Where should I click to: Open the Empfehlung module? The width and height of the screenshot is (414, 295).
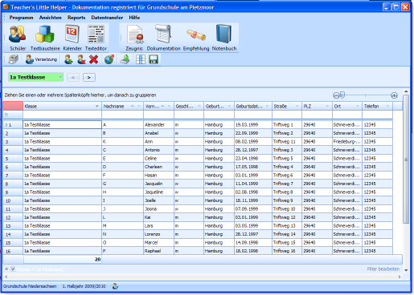tap(196, 38)
